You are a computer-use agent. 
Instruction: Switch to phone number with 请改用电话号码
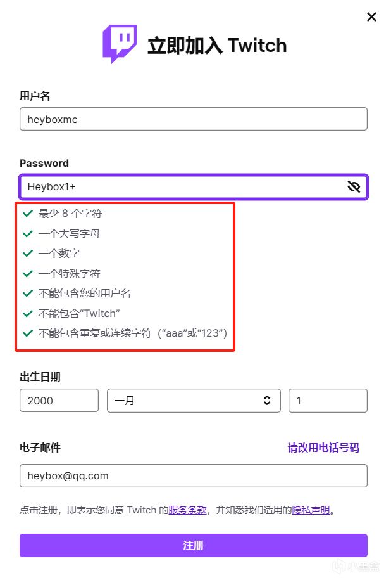[323, 448]
